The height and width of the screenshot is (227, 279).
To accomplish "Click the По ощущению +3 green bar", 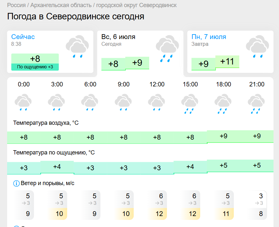I will (x=35, y=67).
